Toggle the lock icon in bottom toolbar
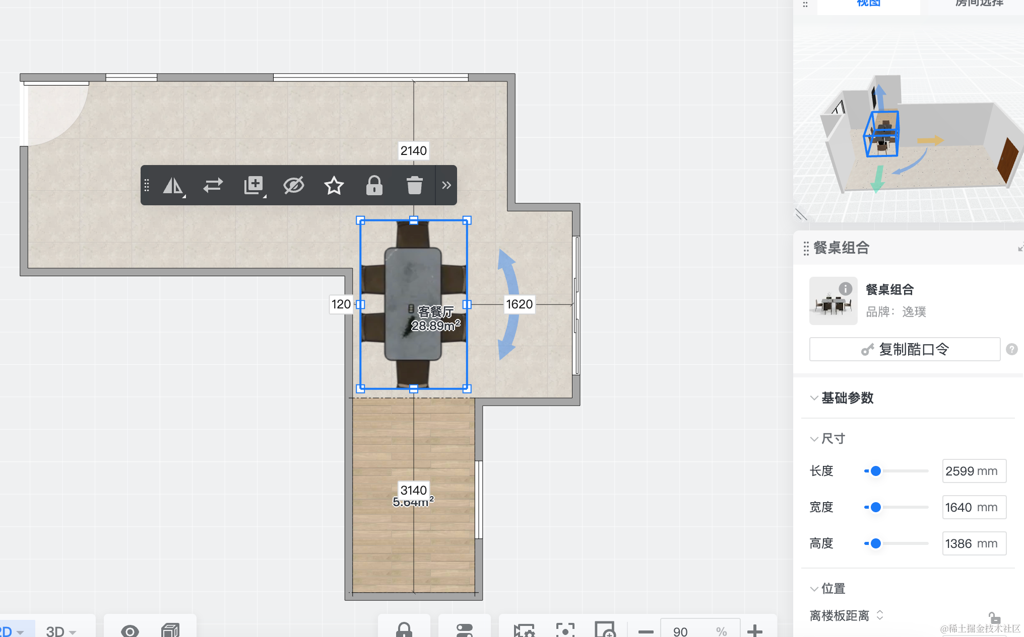1024x637 pixels. (404, 629)
